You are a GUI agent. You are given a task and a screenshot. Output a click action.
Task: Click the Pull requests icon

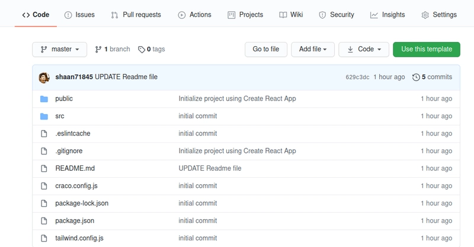tap(114, 15)
